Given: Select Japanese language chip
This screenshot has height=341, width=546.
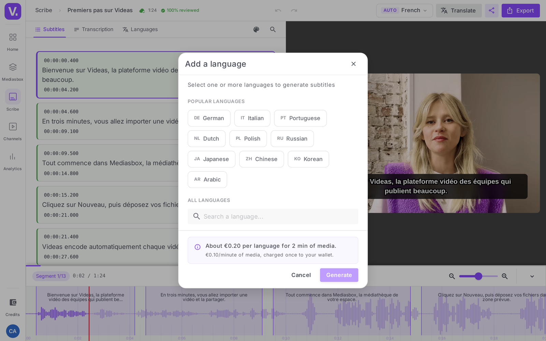Looking at the screenshot, I should click(212, 159).
